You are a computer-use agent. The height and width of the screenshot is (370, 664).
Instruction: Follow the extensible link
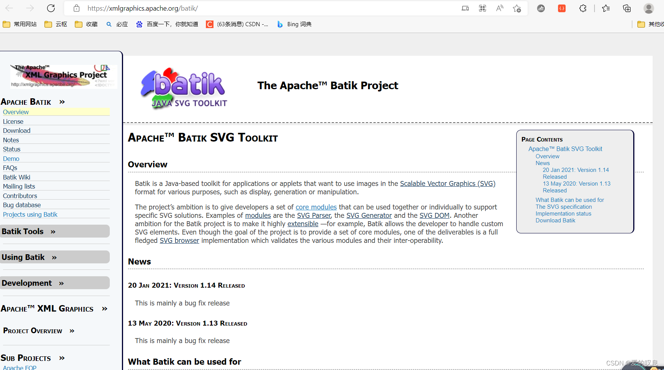(303, 224)
